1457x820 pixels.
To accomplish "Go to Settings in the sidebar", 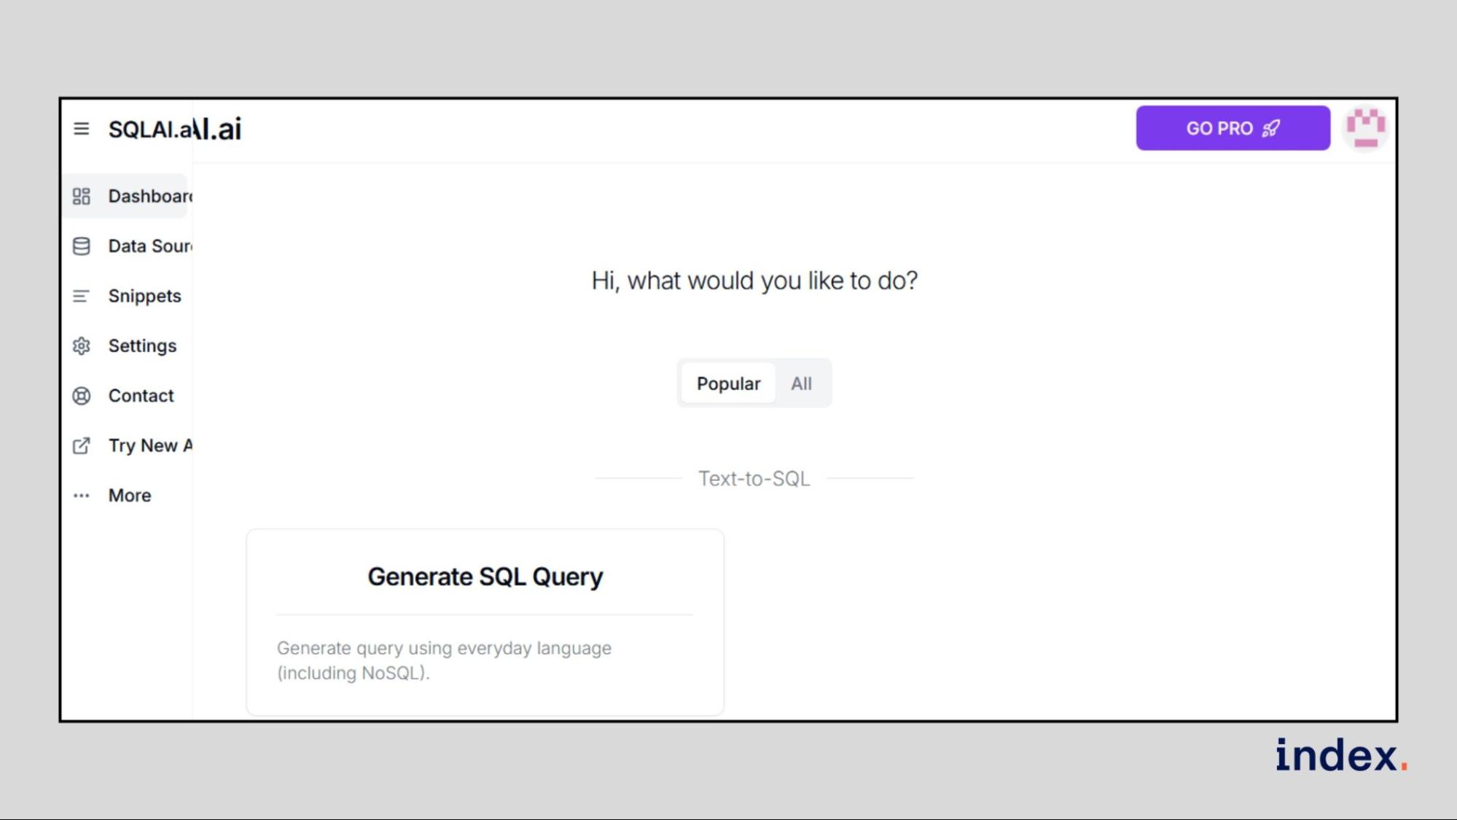I will 142,345.
